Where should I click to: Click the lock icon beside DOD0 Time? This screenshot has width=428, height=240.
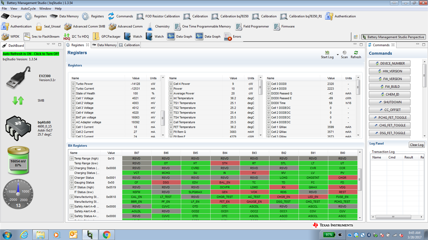tap(269, 103)
